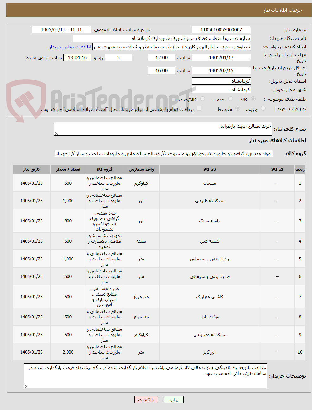
Task: Click the کد کالا column header
Action: click(277, 169)
